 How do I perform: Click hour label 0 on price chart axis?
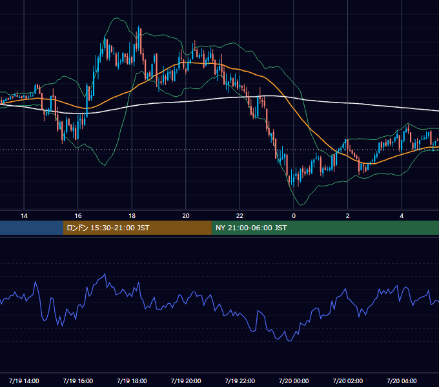(294, 216)
